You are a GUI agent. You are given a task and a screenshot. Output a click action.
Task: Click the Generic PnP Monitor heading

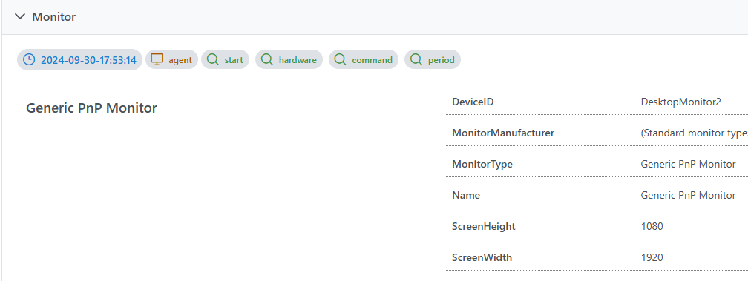coord(91,108)
